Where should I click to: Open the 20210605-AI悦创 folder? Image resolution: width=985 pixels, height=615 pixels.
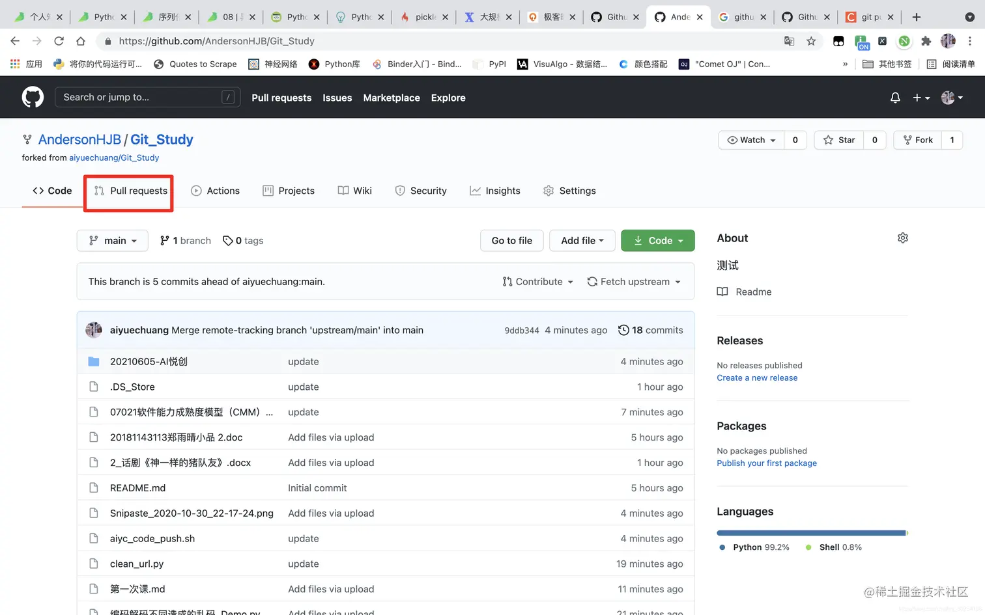149,361
